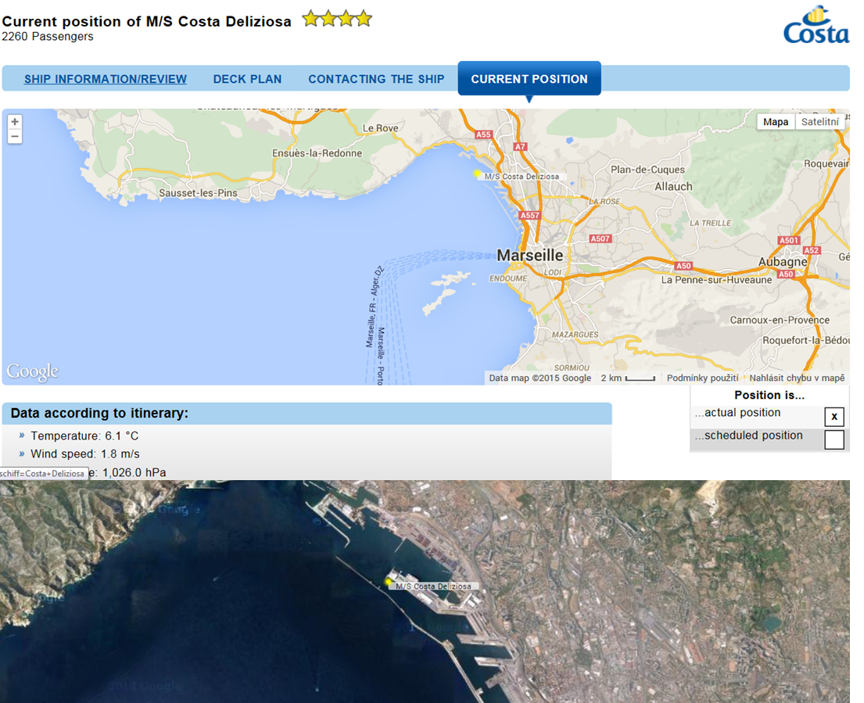864x703 pixels.
Task: Click the yellow star rating
Action: tap(337, 19)
